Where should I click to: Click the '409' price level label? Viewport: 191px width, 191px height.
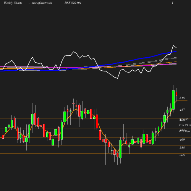(182, 139)
